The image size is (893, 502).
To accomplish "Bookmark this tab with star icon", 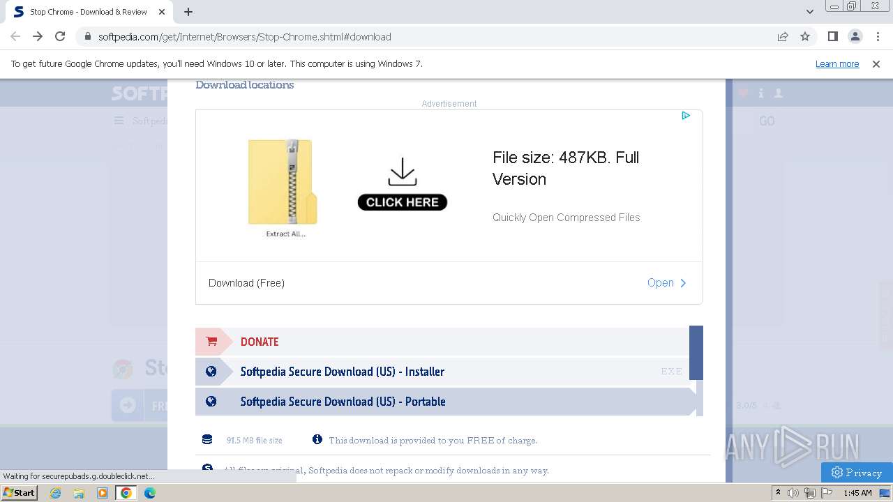I will pyautogui.click(x=805, y=36).
